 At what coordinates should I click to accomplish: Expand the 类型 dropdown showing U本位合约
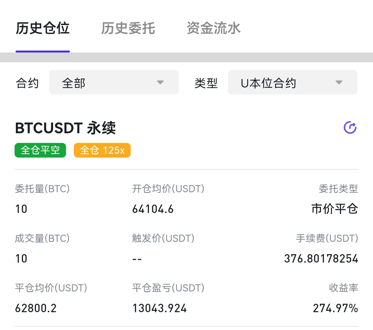(x=293, y=82)
